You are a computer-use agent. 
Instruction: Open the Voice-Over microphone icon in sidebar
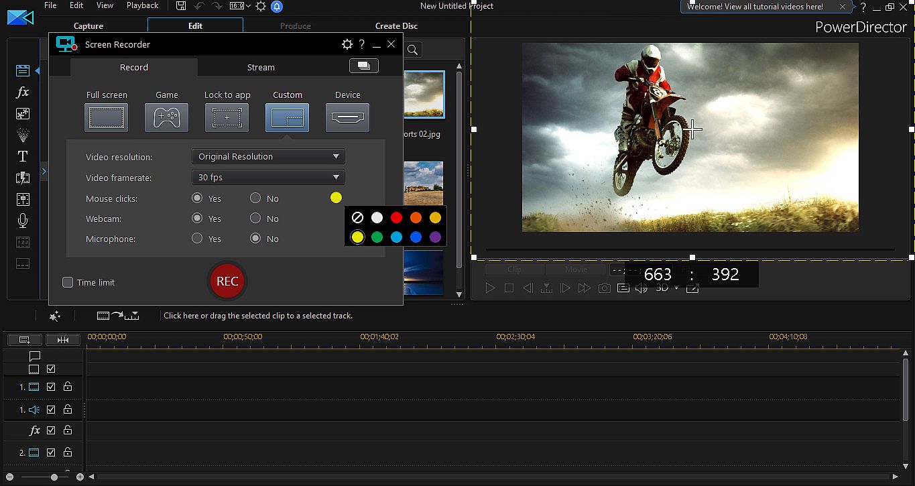23,221
